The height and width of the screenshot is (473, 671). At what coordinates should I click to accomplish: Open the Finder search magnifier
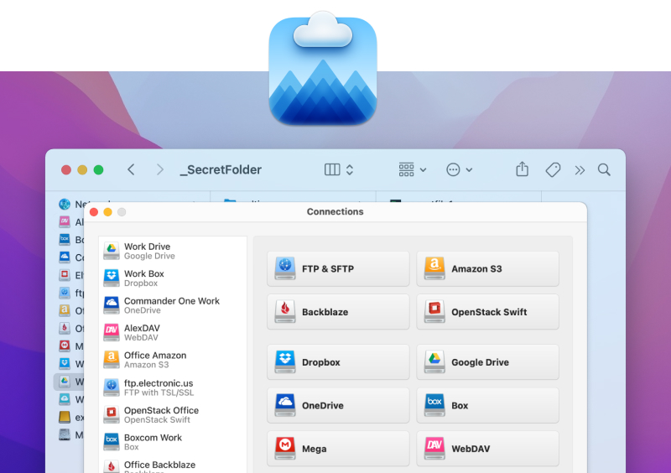click(604, 170)
